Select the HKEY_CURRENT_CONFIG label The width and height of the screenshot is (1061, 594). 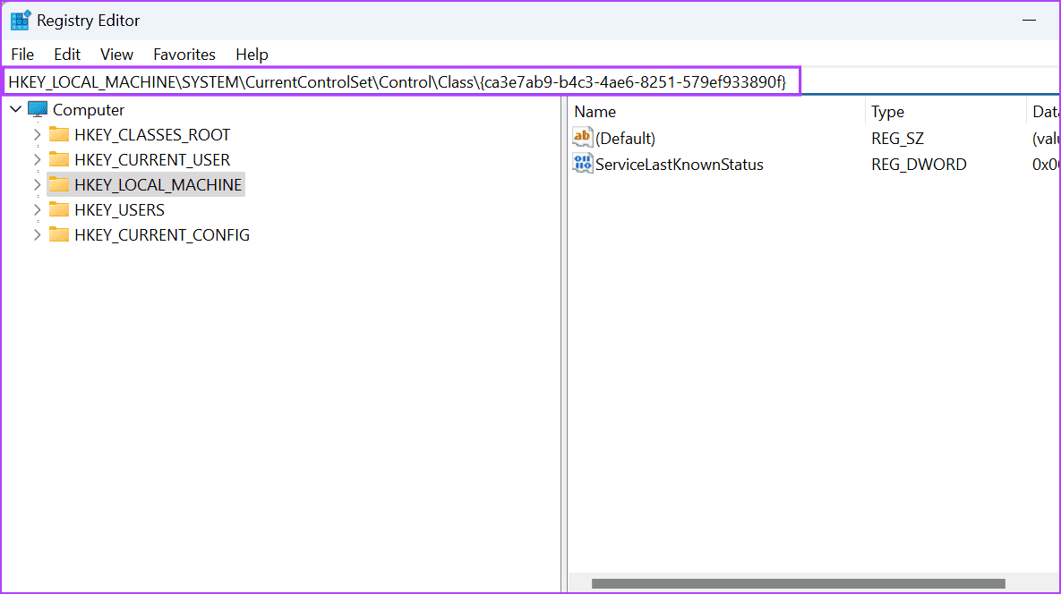point(162,234)
